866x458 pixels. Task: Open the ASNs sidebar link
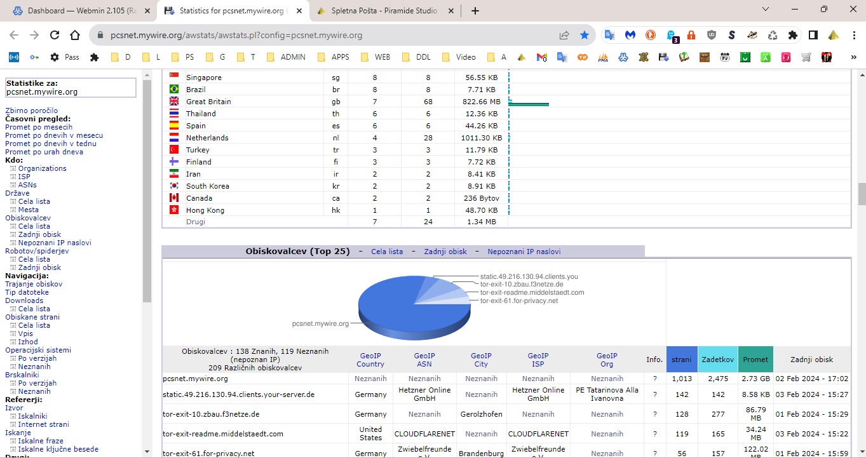(27, 185)
